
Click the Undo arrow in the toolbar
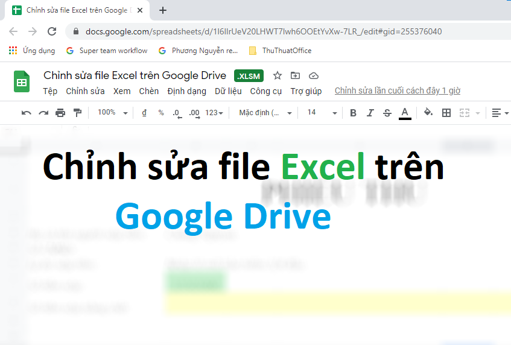[x=26, y=113]
